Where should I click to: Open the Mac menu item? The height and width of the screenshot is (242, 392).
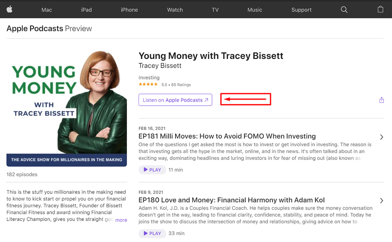(x=47, y=10)
